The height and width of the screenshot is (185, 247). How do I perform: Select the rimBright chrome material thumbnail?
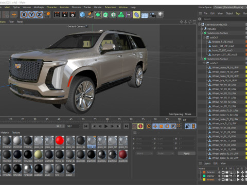(x=28, y=169)
